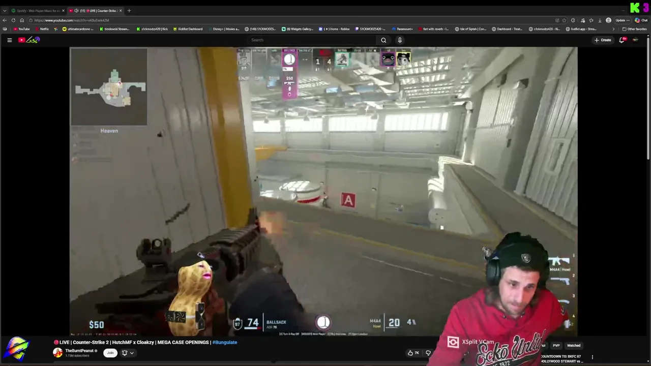Open the YouTube bookmark
The image size is (651, 366).
(x=21, y=29)
